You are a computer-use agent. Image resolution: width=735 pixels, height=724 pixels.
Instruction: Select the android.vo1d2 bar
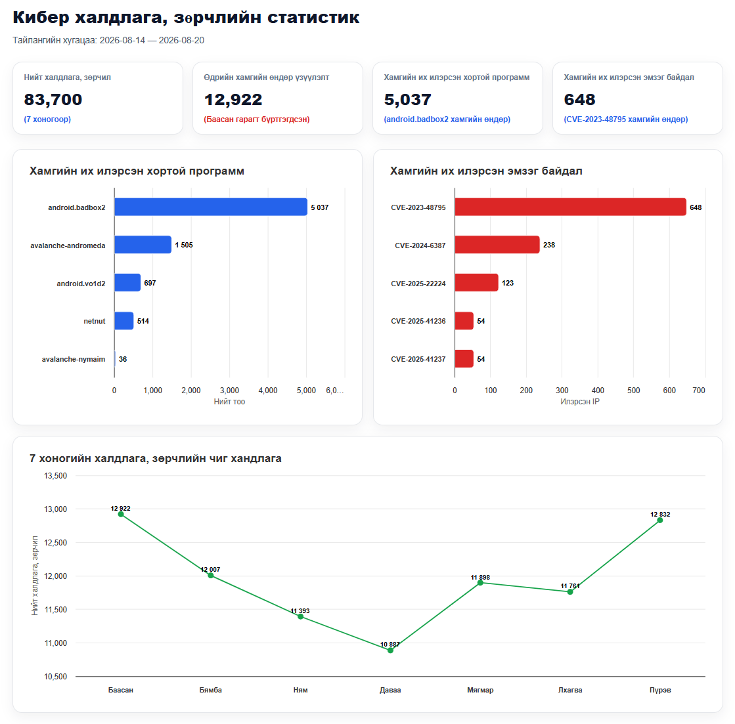tap(127, 283)
